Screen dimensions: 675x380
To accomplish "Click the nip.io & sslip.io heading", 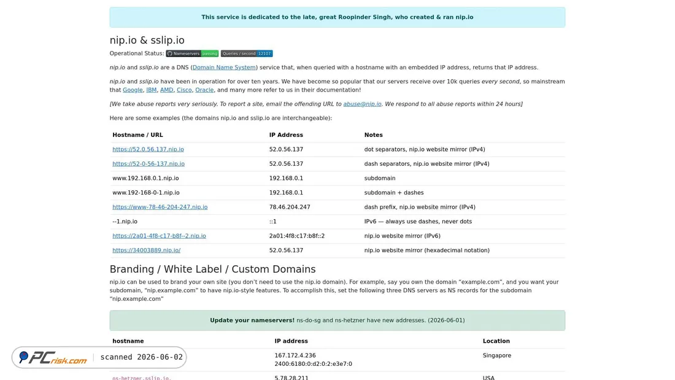I will pos(147,40).
